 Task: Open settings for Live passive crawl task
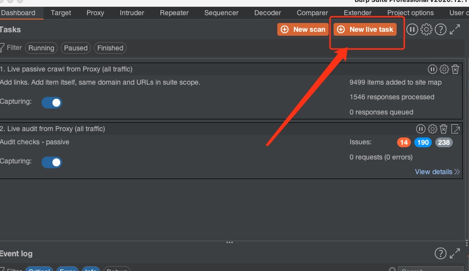click(444, 69)
